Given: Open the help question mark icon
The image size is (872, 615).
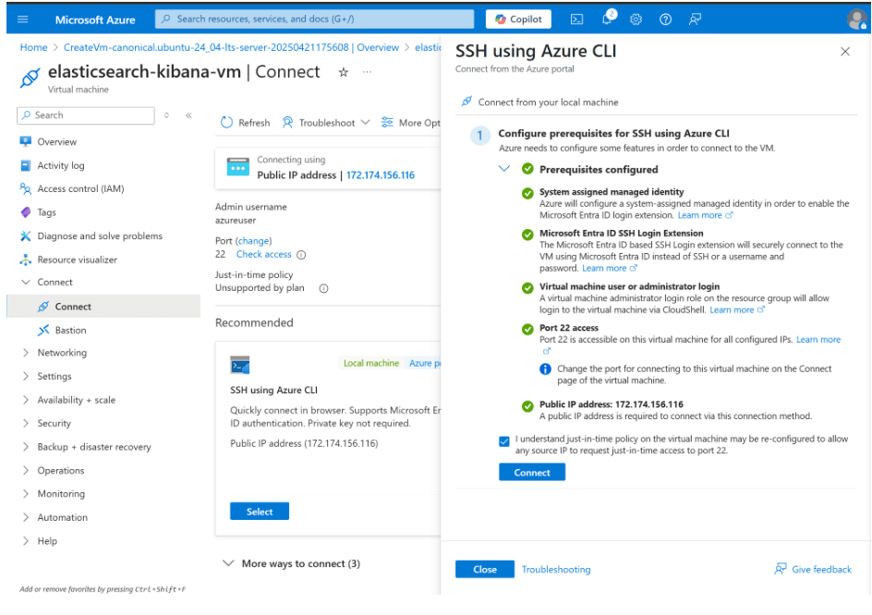Looking at the screenshot, I should 663,18.
